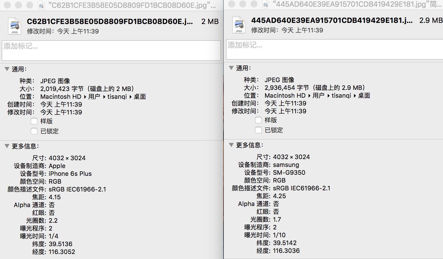Check 样版 in the samsung photo info window
The width and height of the screenshot is (443, 259).
coord(258,120)
